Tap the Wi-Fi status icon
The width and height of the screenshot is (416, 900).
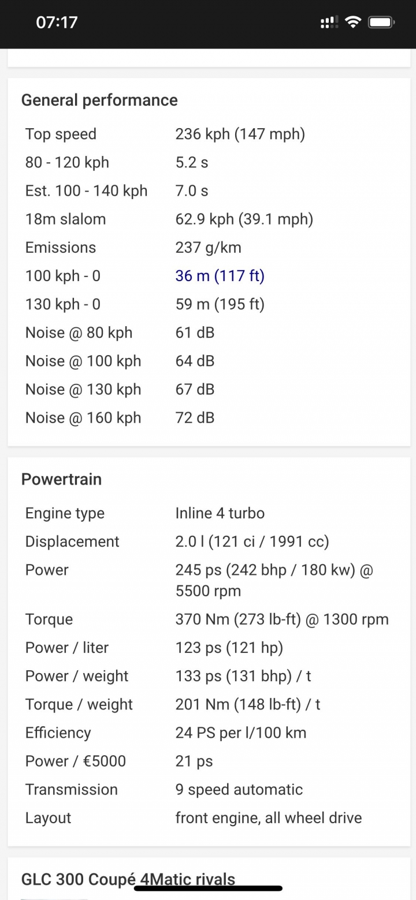[x=352, y=23]
